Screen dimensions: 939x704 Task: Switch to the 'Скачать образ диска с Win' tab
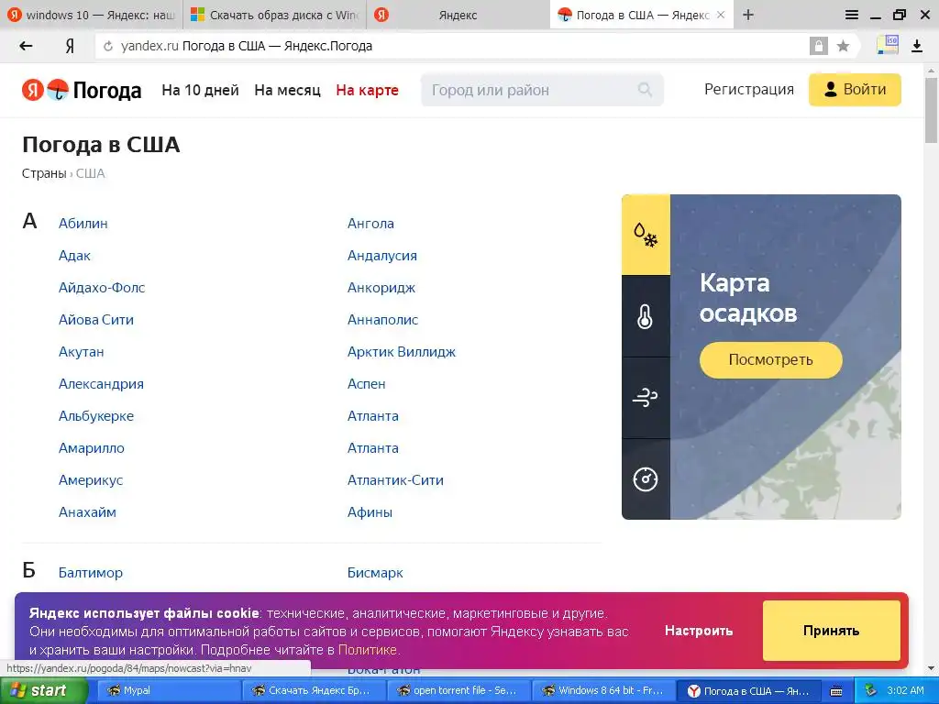pyautogui.click(x=275, y=15)
